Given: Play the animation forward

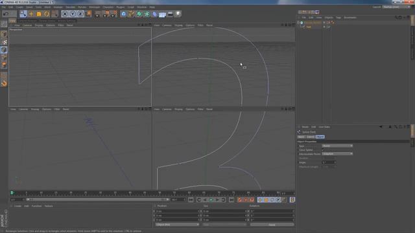Looking at the screenshot, I should coord(211,200).
